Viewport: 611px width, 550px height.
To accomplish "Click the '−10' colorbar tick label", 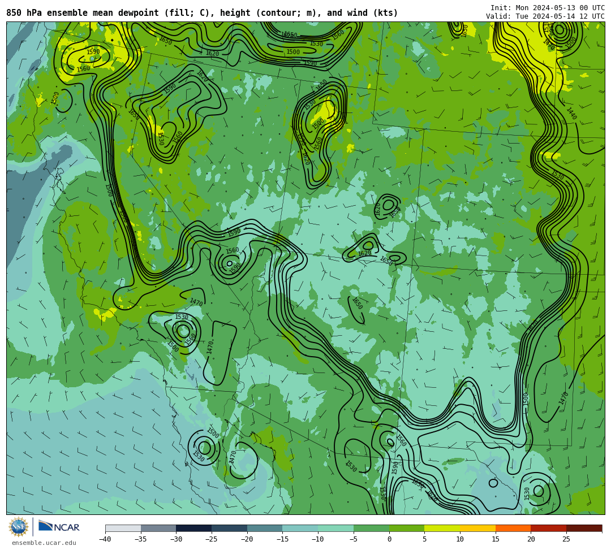I will pos(317,539).
